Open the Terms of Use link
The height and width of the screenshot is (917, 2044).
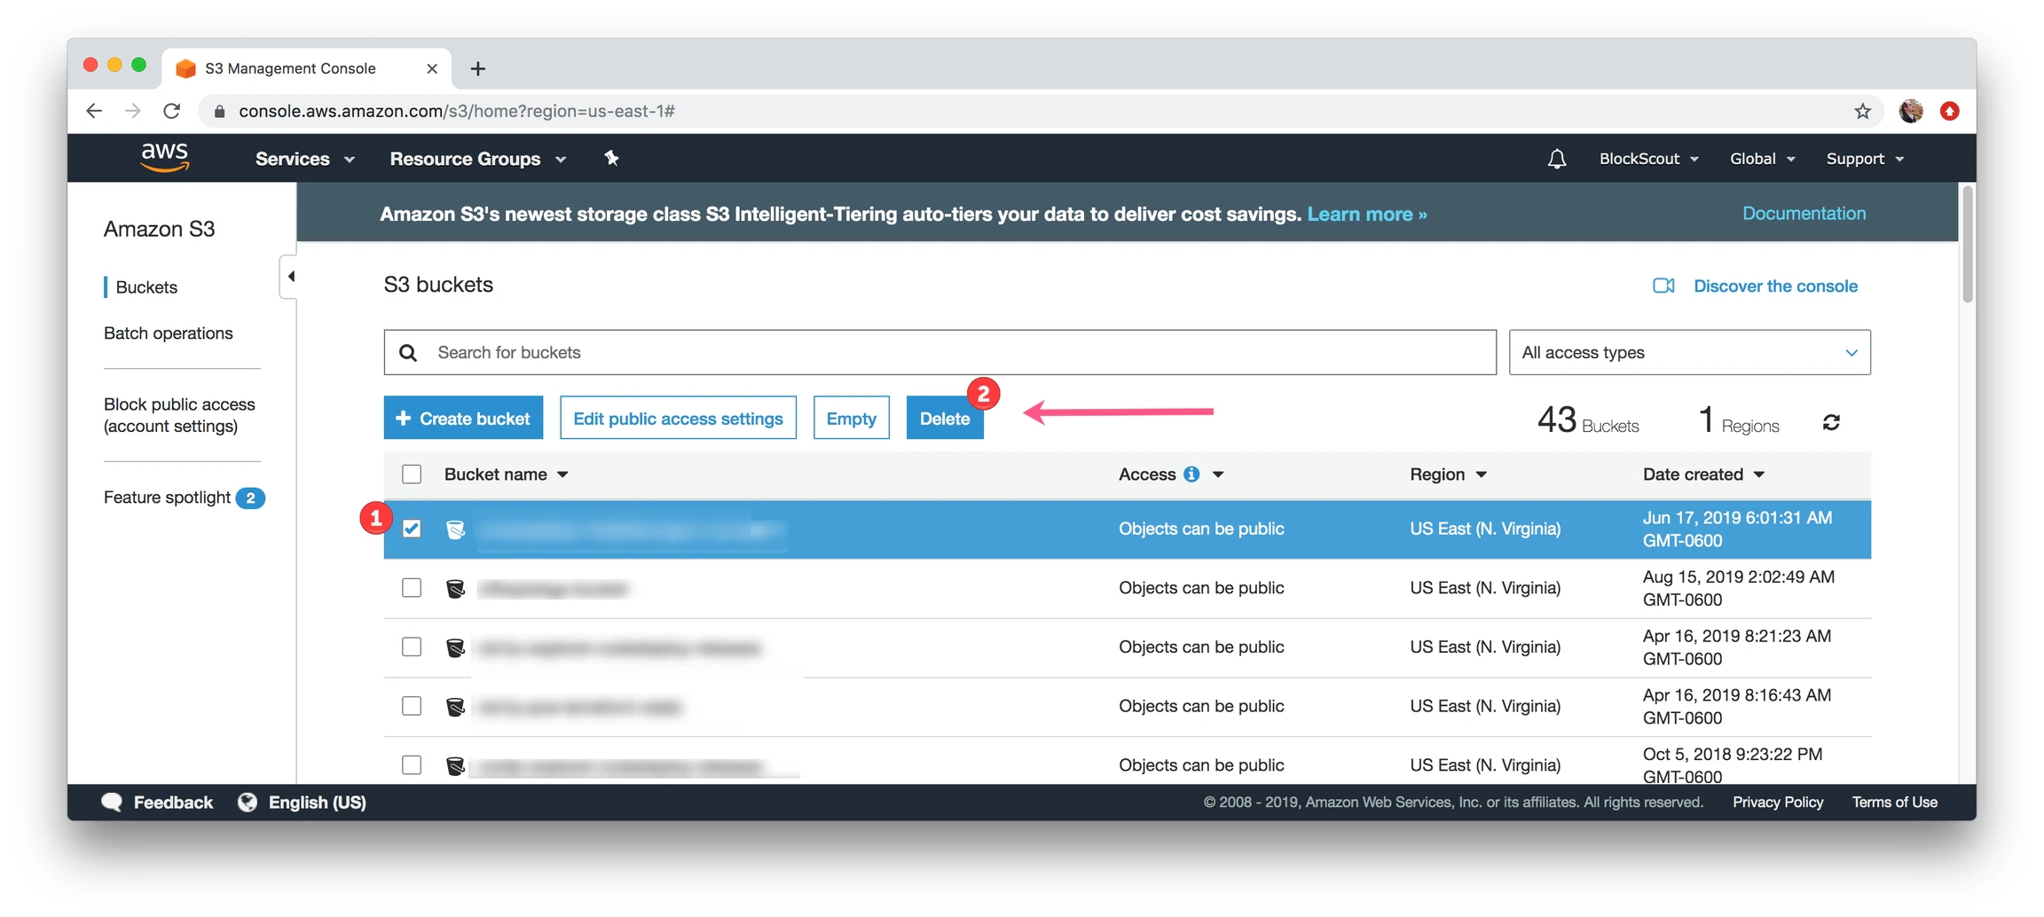point(1894,803)
